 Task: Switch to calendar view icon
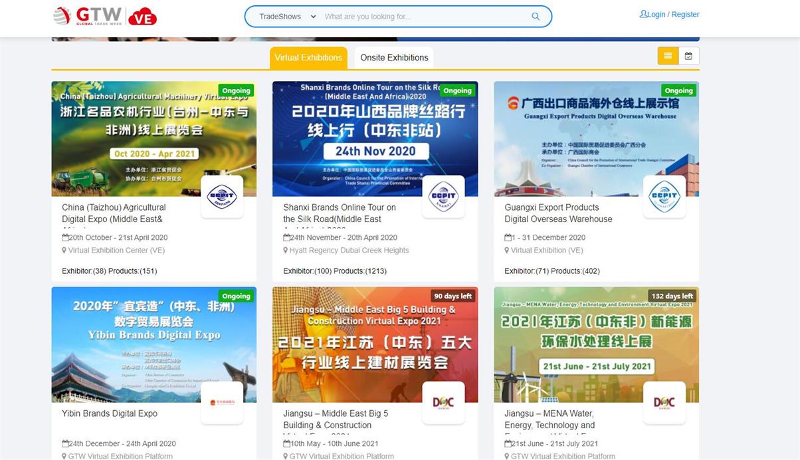point(688,56)
